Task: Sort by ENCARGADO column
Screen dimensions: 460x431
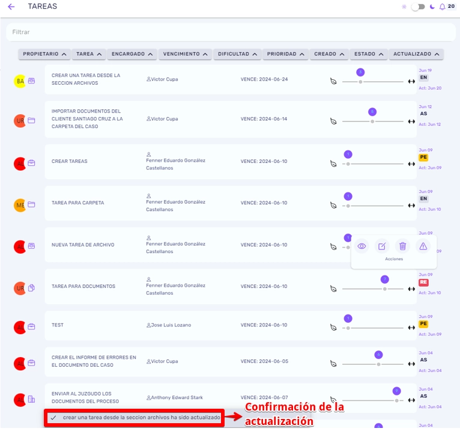Action: pyautogui.click(x=132, y=54)
